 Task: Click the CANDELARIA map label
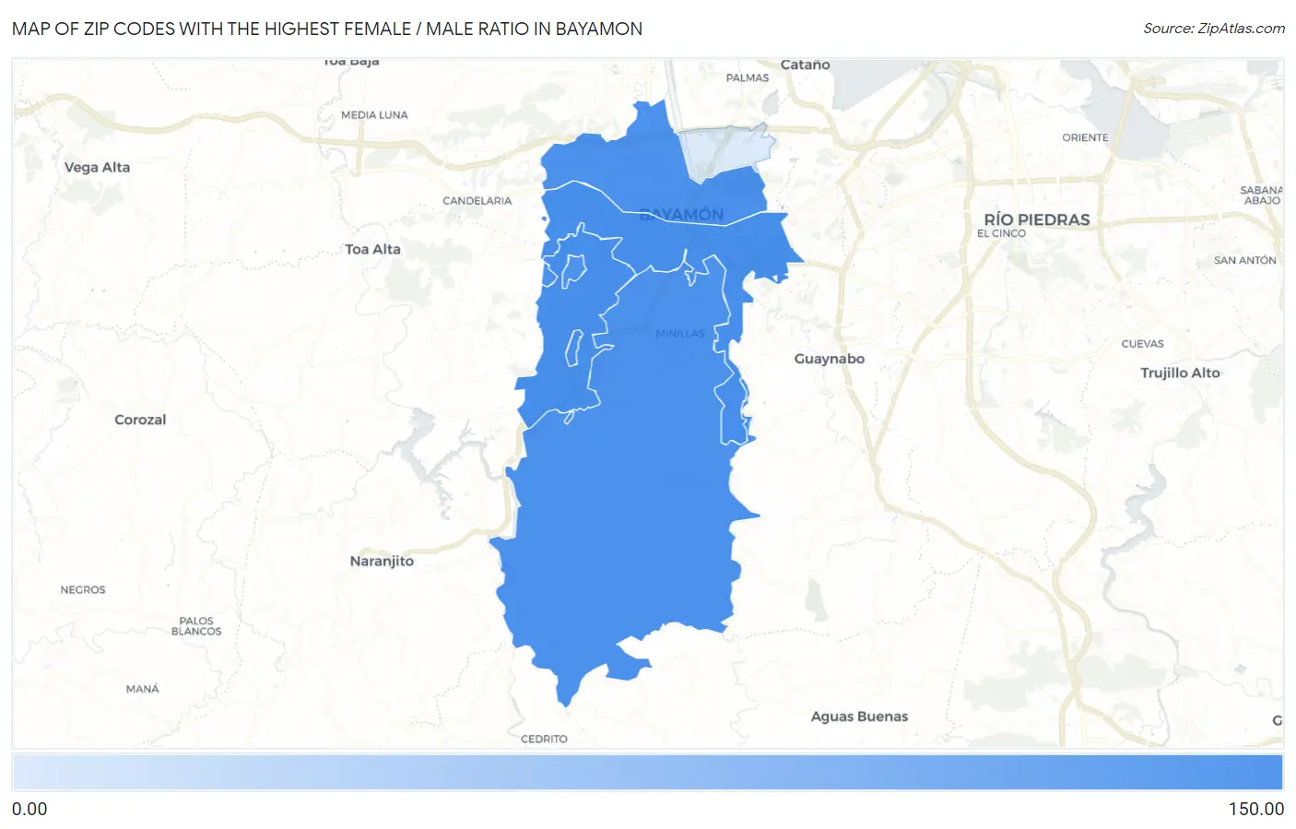(x=477, y=200)
